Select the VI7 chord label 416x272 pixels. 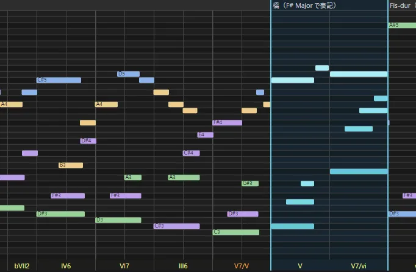pyautogui.click(x=124, y=266)
